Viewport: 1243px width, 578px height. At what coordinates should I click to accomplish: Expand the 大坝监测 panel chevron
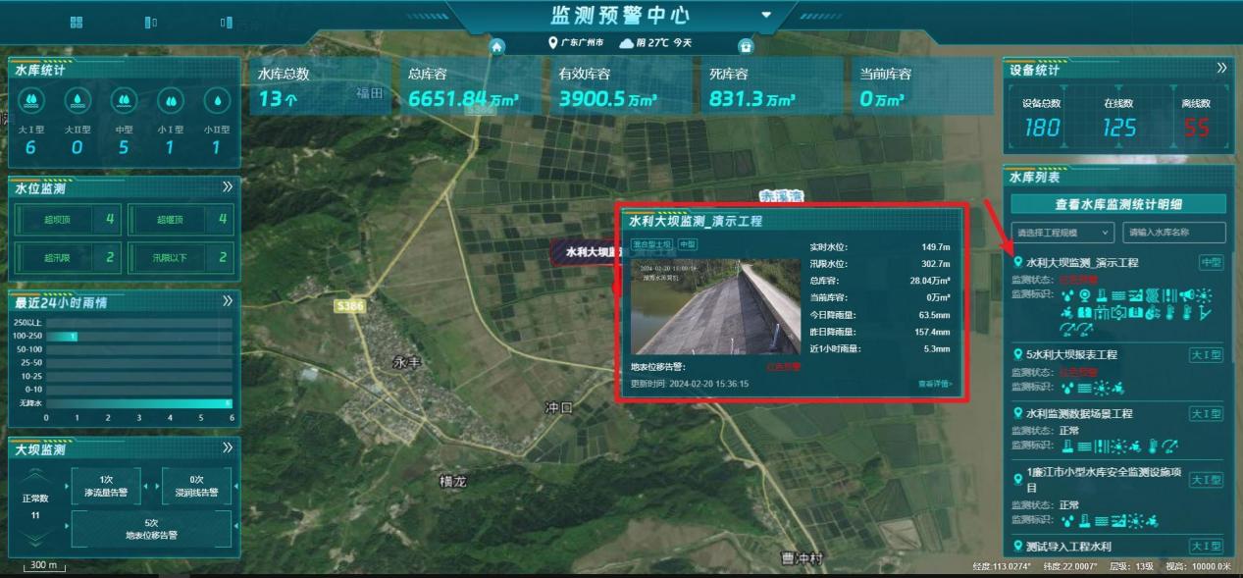[x=228, y=448]
